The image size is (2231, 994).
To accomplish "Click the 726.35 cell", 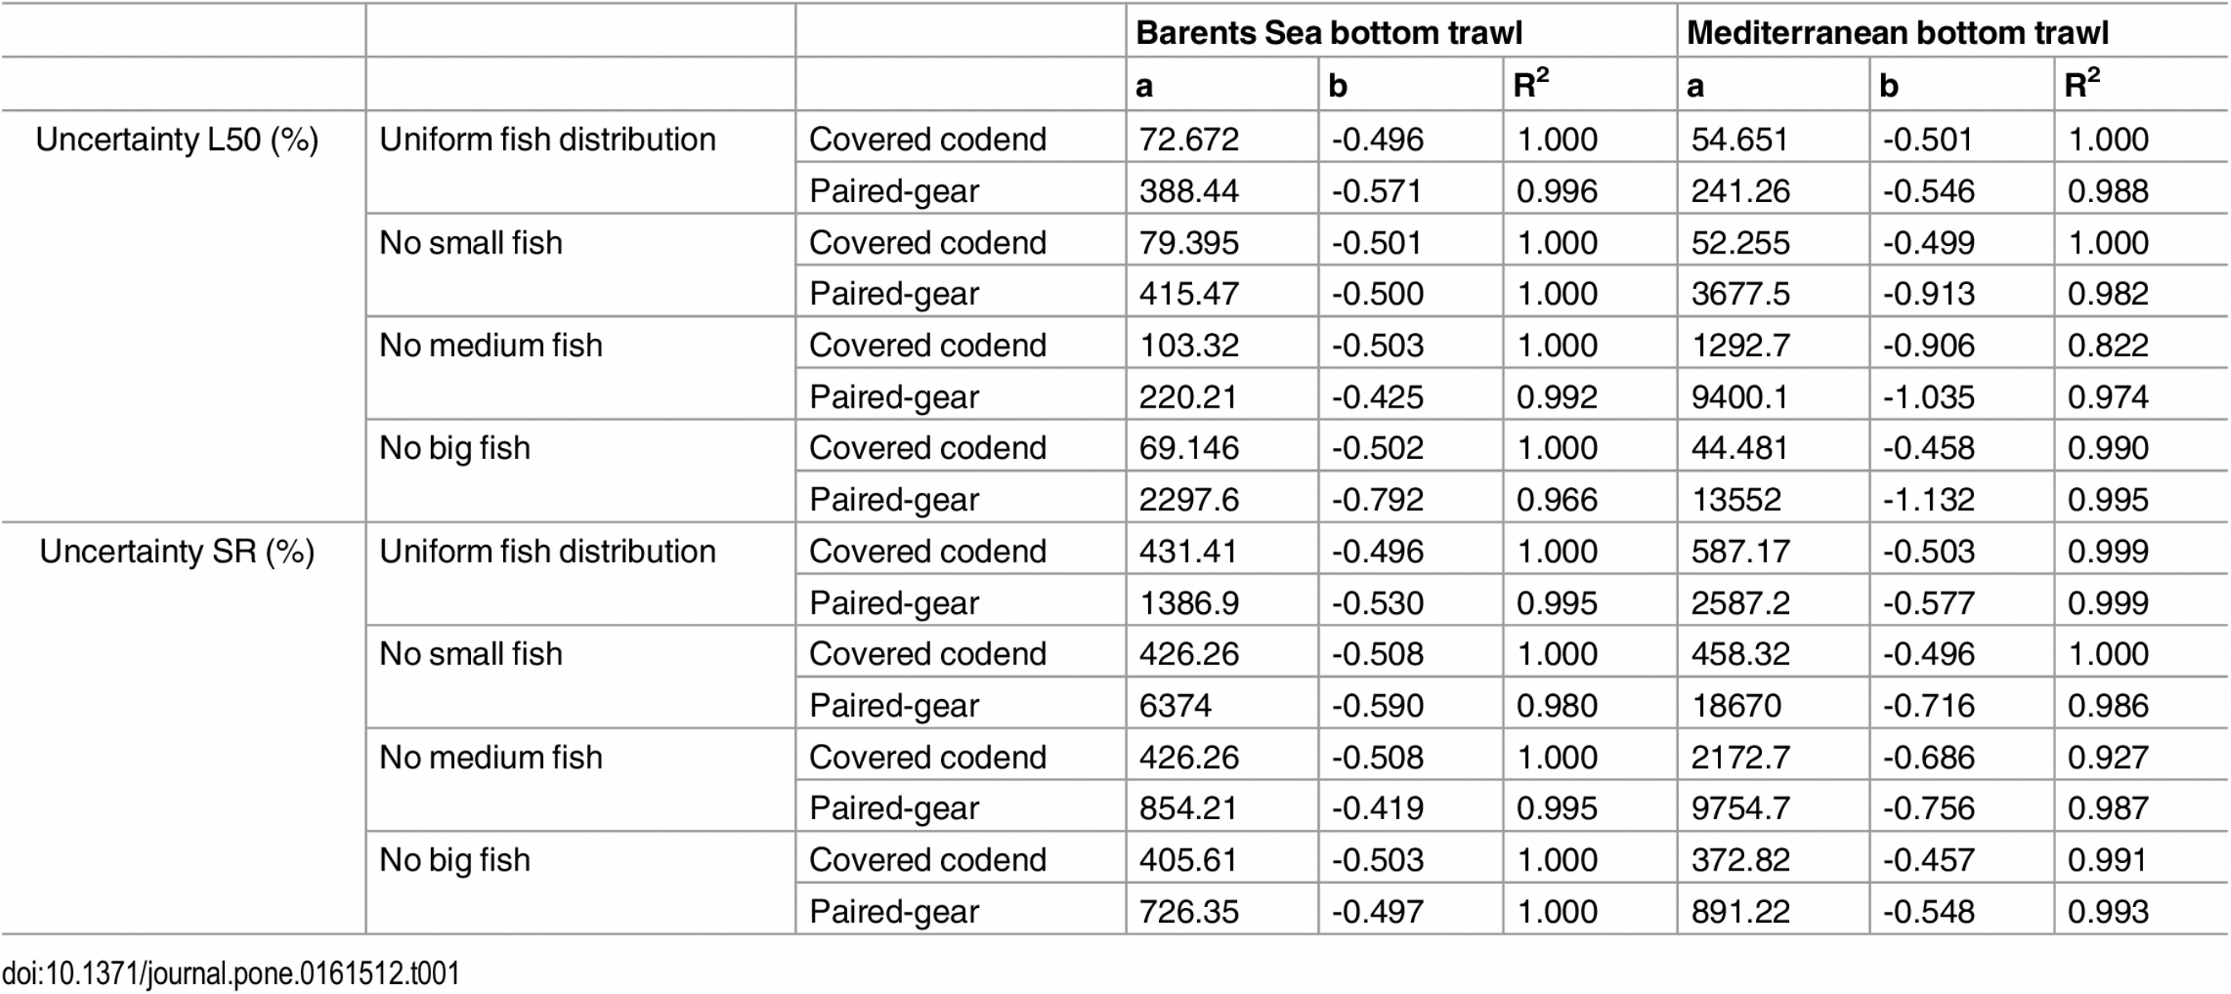I will (1189, 912).
